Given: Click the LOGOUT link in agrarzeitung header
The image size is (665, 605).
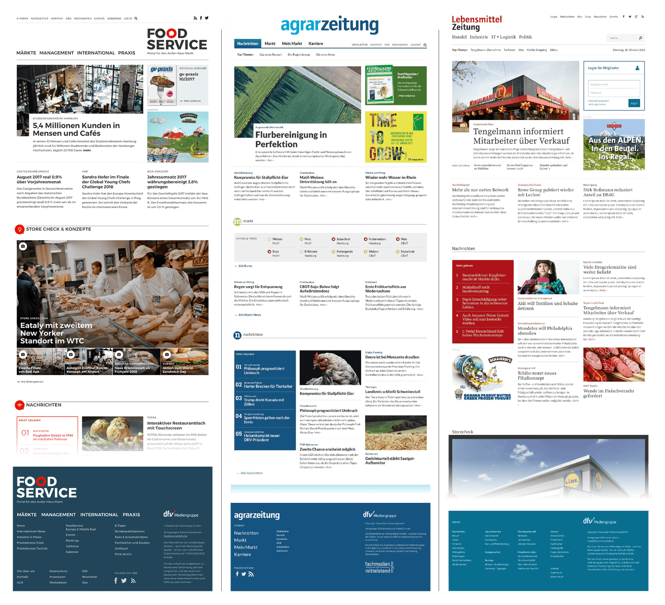Looking at the screenshot, I should [416, 45].
